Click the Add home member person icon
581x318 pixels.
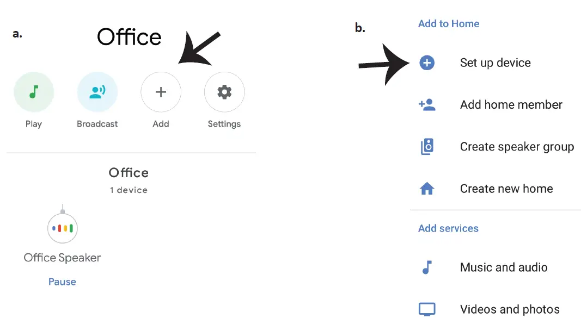(427, 105)
